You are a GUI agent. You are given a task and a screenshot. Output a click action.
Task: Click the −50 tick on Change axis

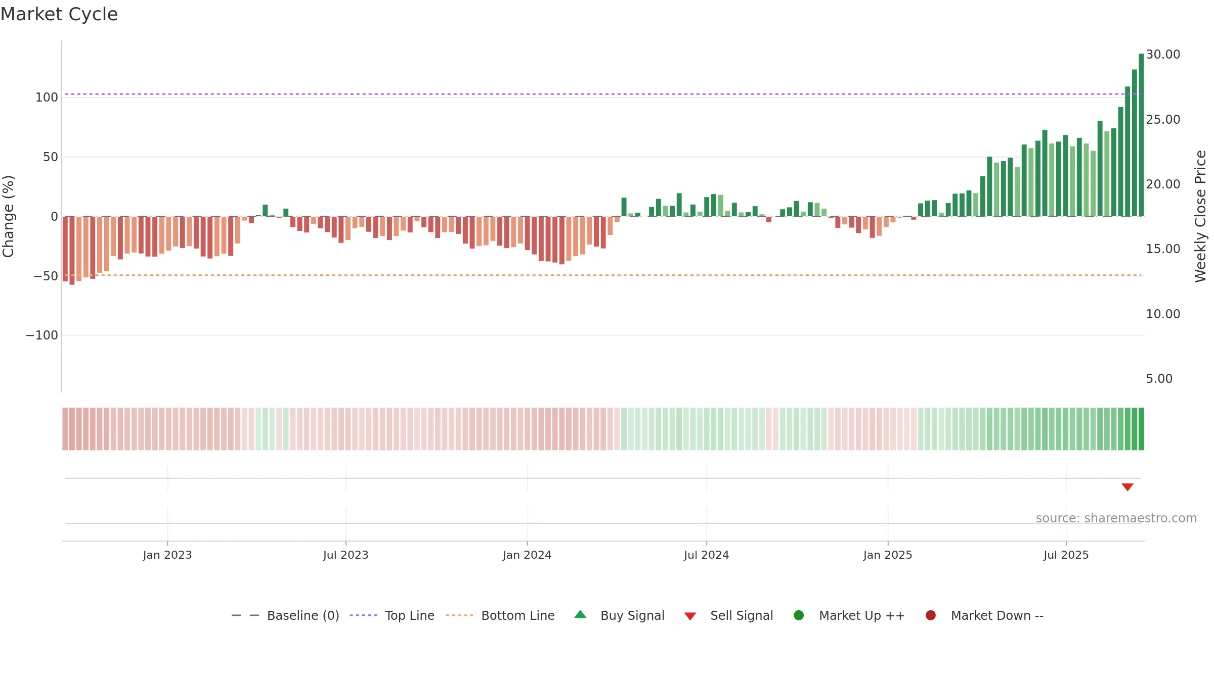[46, 276]
